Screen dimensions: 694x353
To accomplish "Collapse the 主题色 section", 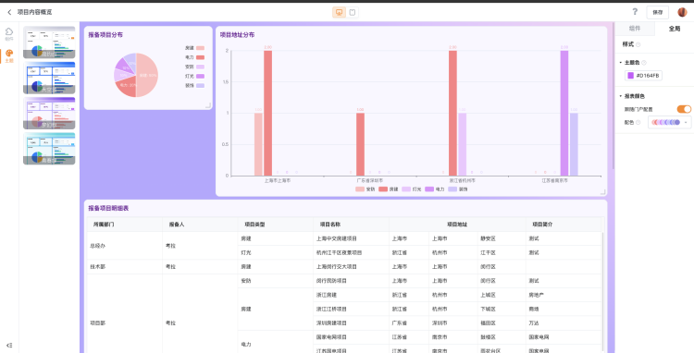I will [x=621, y=63].
